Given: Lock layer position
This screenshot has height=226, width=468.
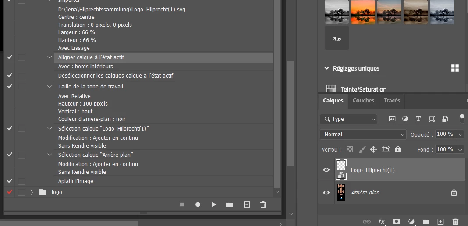Looking at the screenshot, I should coord(373,149).
